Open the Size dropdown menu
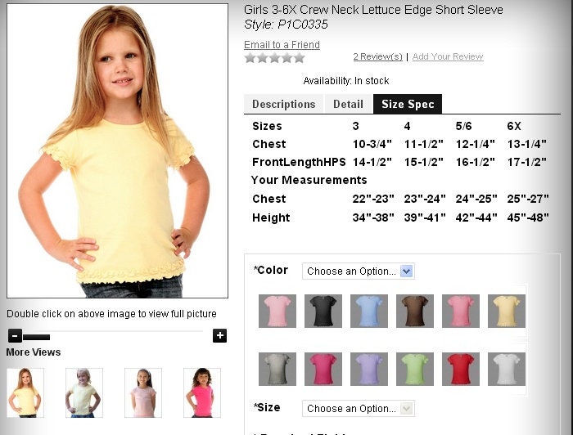Screen dimensions: 573x435 pyautogui.click(x=359, y=408)
